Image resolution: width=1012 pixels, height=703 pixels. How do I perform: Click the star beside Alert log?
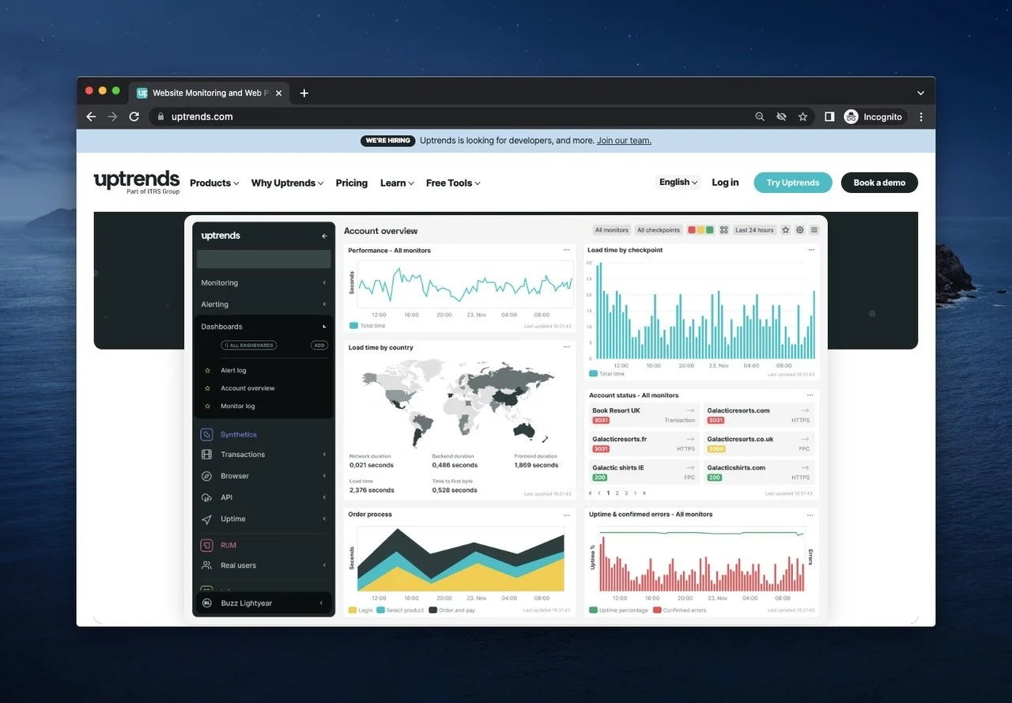pos(208,370)
